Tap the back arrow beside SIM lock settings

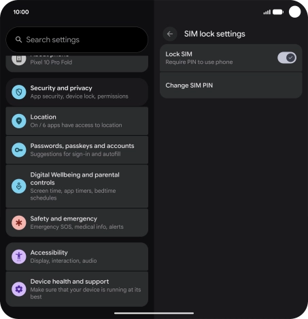(x=170, y=34)
